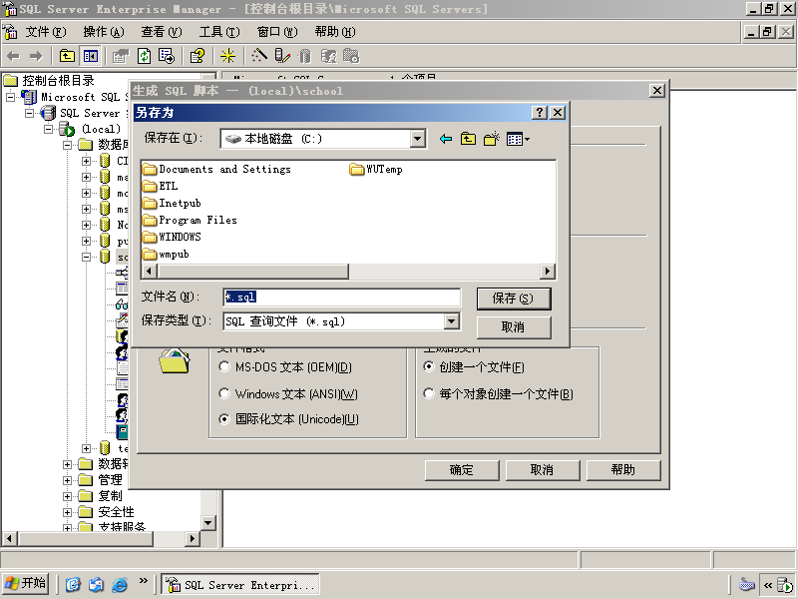Select the Documents and Settings folder

point(217,169)
